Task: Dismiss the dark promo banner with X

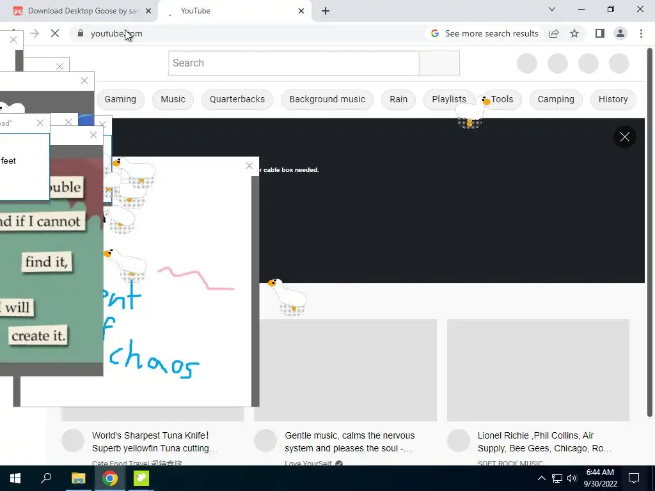Action: point(624,137)
